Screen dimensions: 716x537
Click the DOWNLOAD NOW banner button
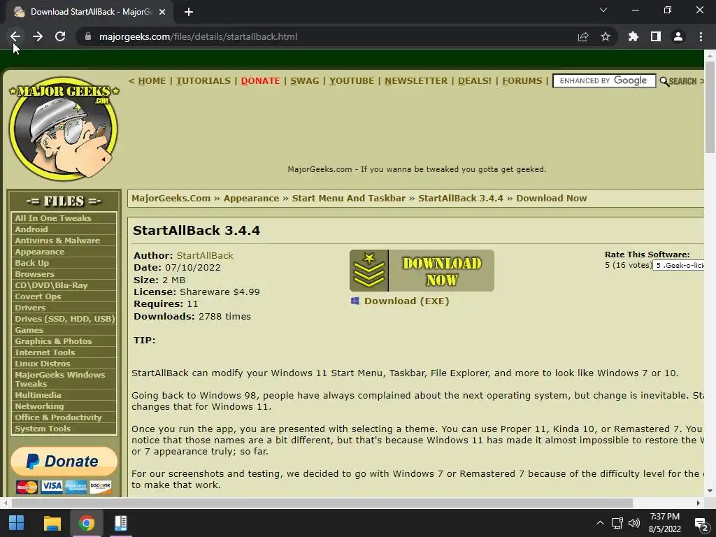click(x=422, y=271)
